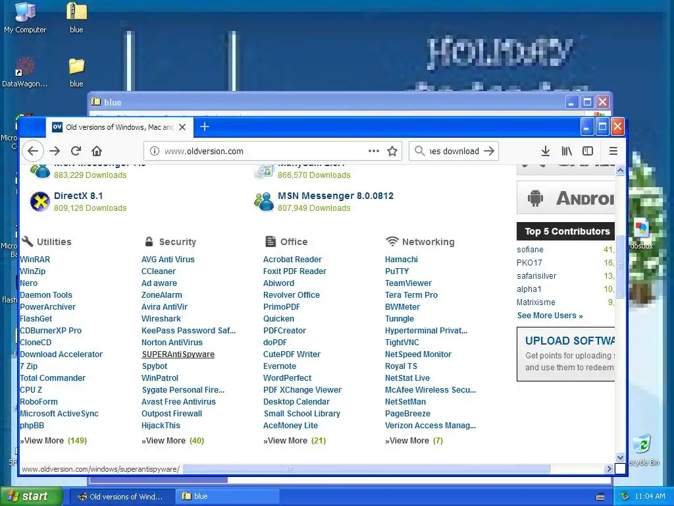Open the Firefox hamburger menu
This screenshot has width=674, height=506.
point(613,151)
